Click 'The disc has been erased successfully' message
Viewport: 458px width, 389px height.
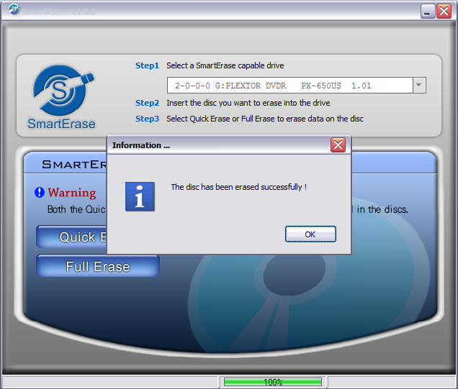239,187
